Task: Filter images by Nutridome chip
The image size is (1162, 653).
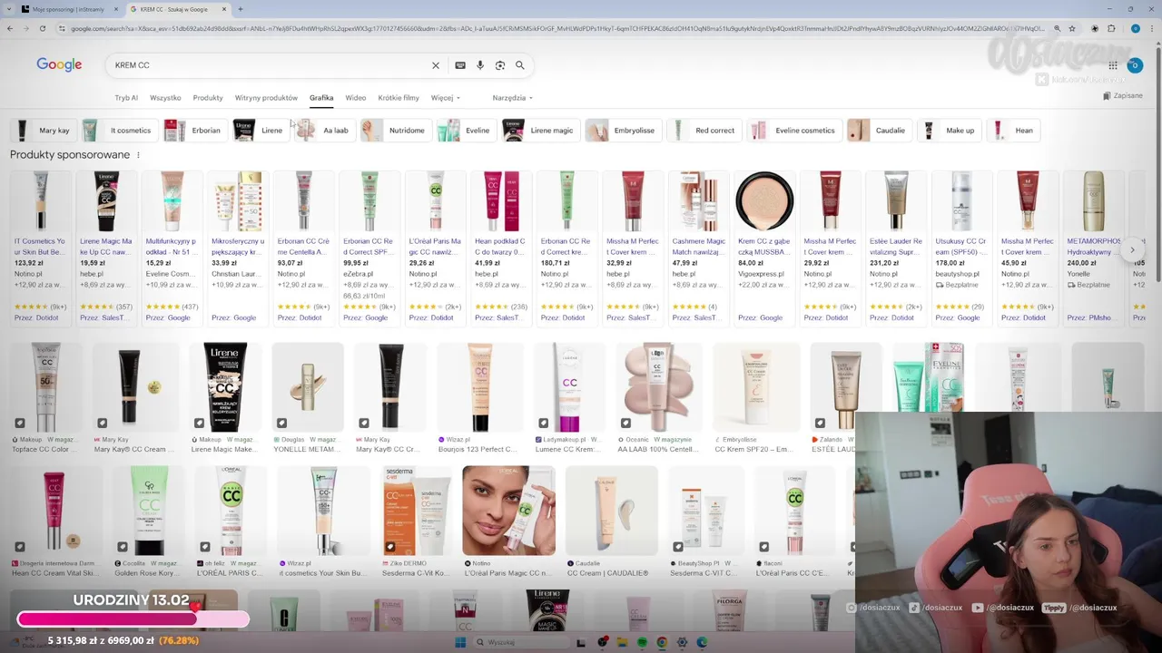Action: point(395,131)
